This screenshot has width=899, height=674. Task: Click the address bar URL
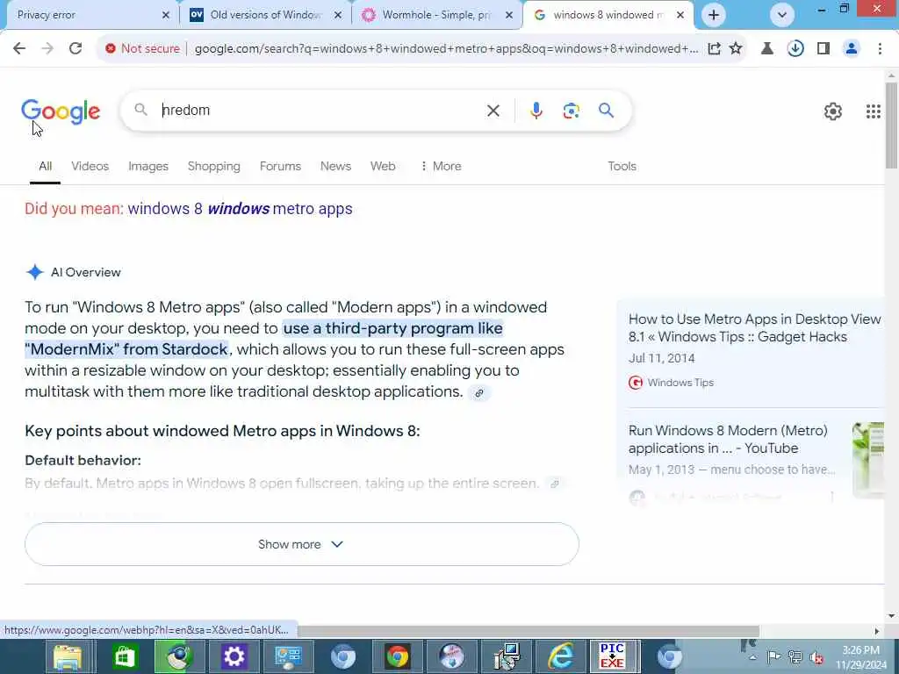[x=446, y=49]
